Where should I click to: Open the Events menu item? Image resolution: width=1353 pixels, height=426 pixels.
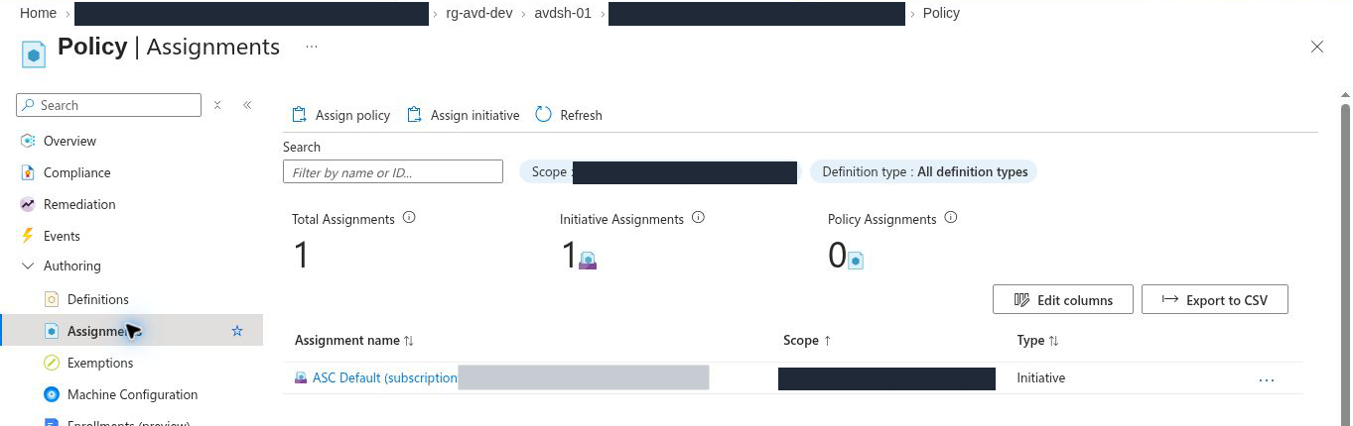(x=62, y=236)
